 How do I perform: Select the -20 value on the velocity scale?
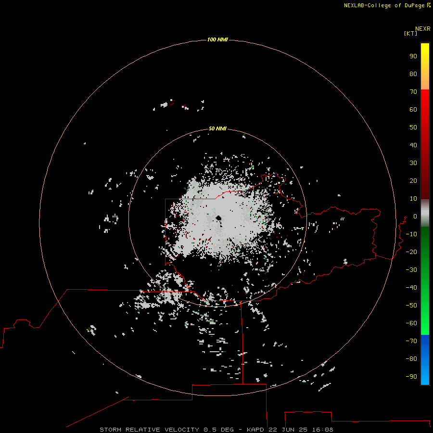411,252
